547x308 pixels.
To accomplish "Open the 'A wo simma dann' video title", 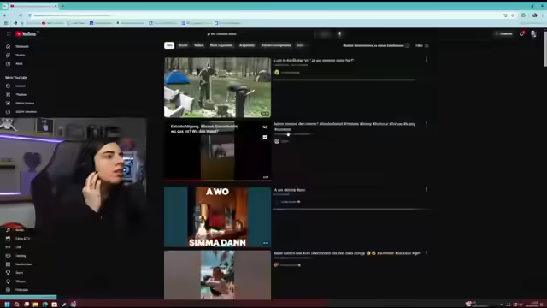I will (x=290, y=190).
